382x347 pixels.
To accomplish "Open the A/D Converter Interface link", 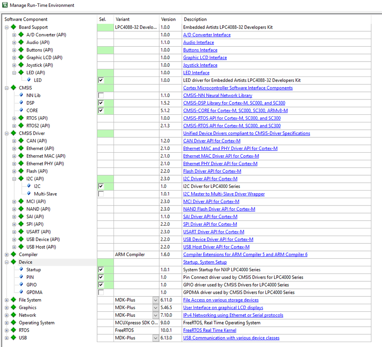I will [207, 35].
